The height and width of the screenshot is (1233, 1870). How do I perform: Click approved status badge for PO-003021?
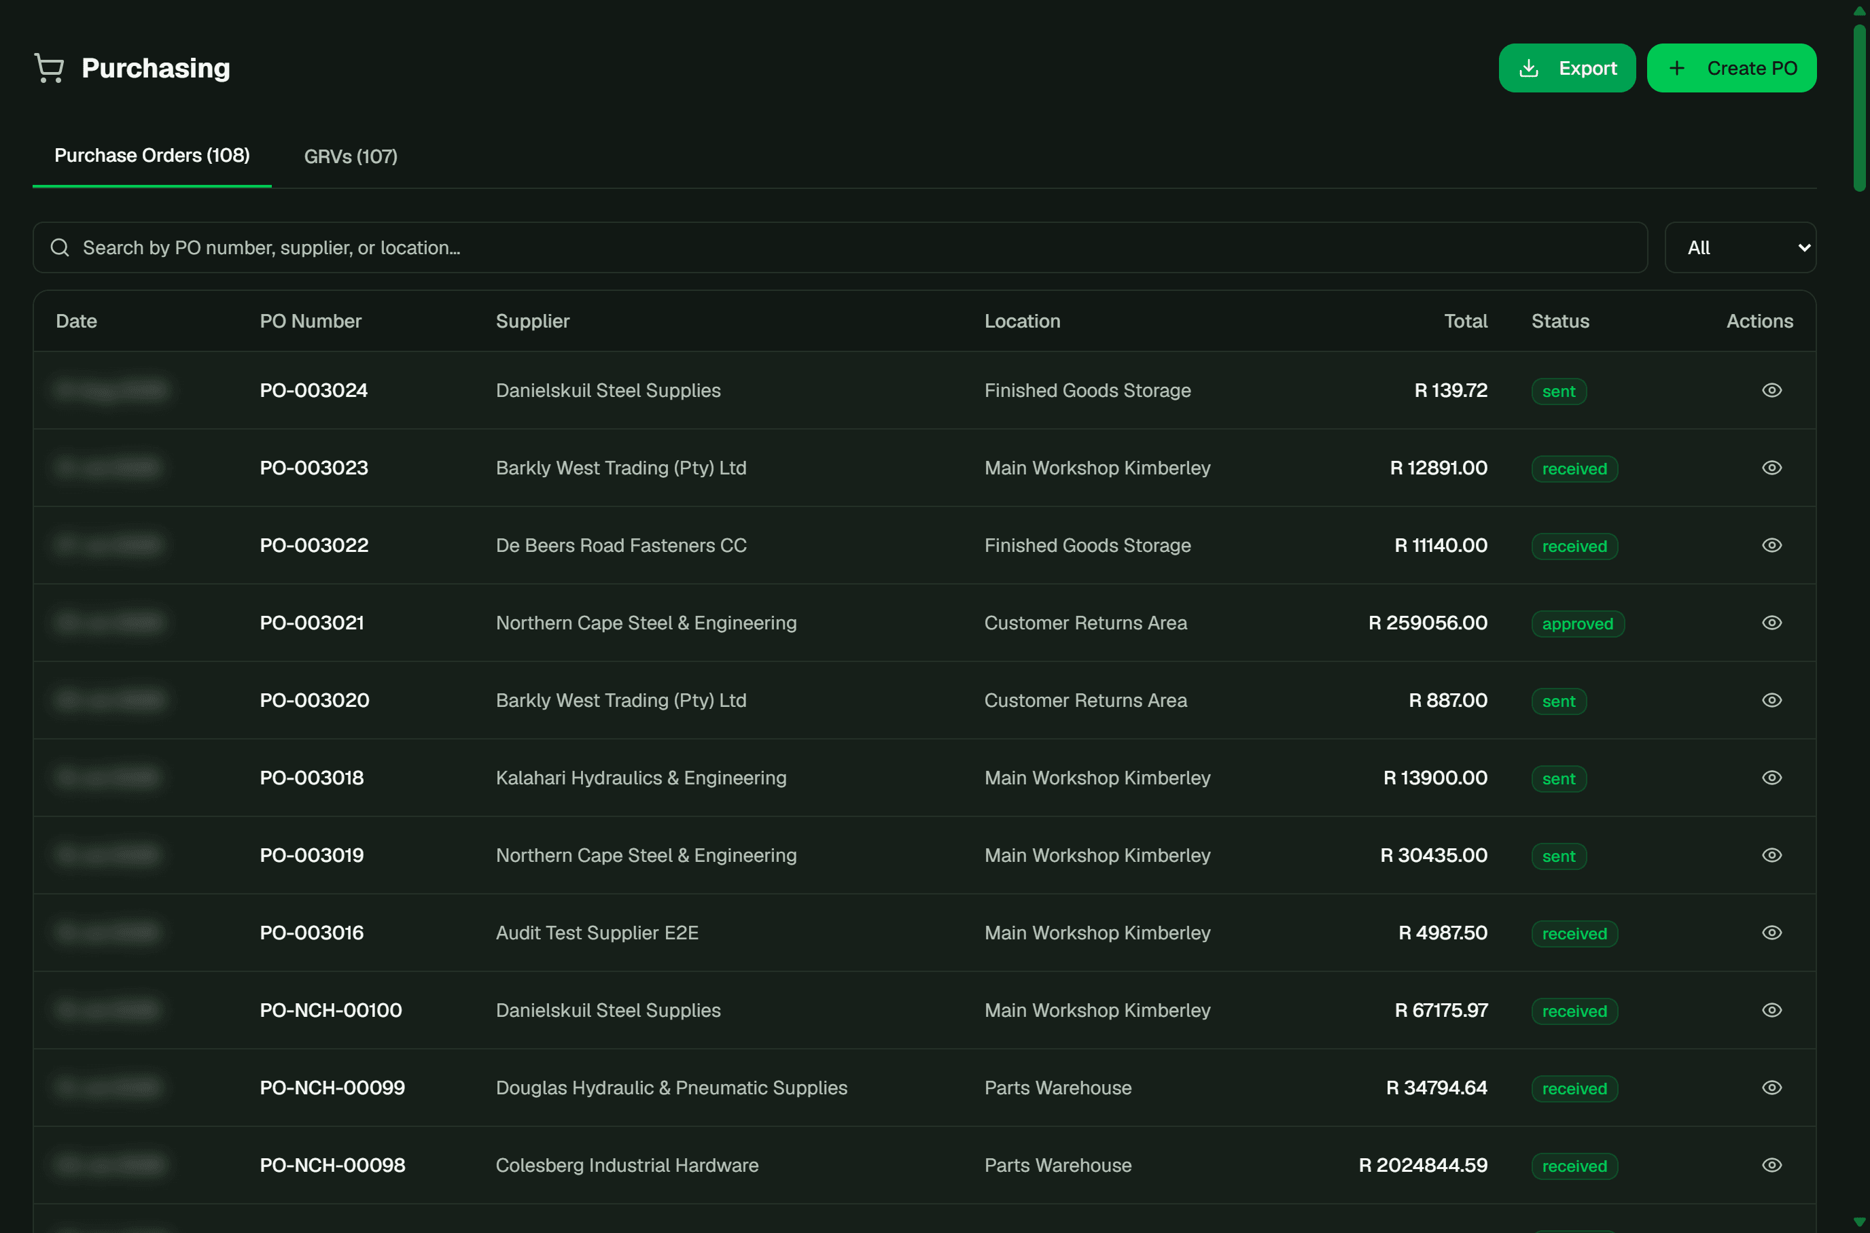pos(1577,623)
